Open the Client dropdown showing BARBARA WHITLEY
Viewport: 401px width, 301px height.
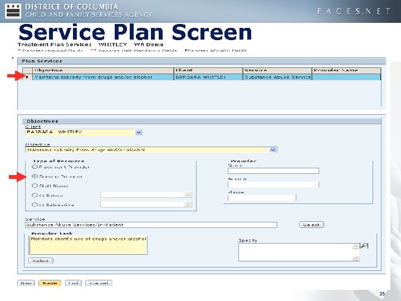[139, 132]
